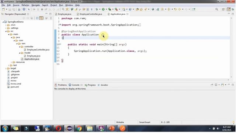Click the editor vertical scrollbar down arrow
236x133 pixels.
tap(231, 77)
